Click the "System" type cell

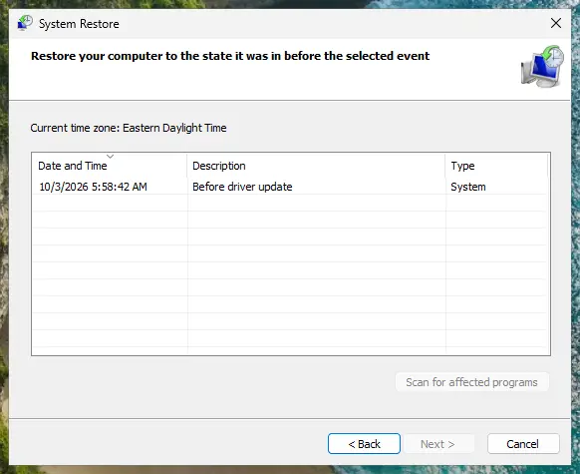(468, 187)
